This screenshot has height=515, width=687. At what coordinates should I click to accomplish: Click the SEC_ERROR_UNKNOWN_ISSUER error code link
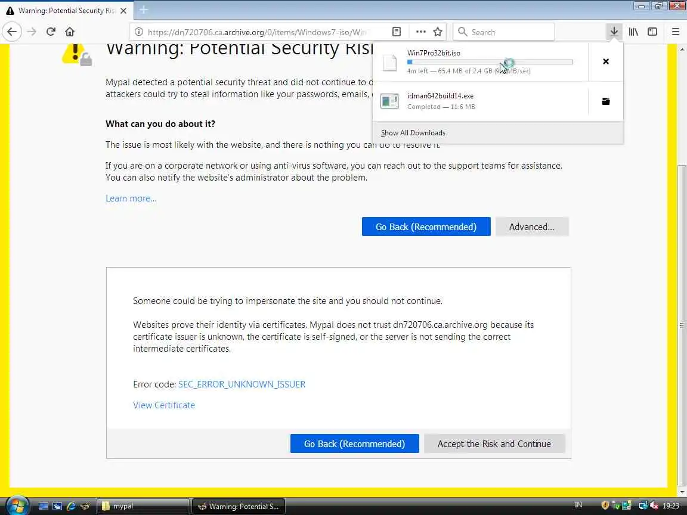coord(242,384)
